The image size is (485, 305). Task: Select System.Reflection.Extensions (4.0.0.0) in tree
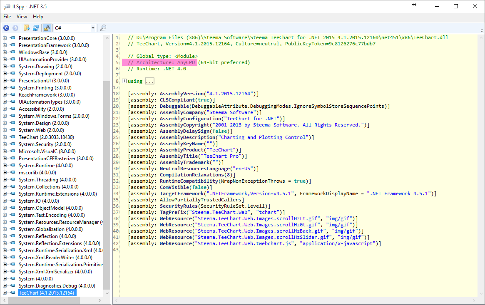point(59,243)
